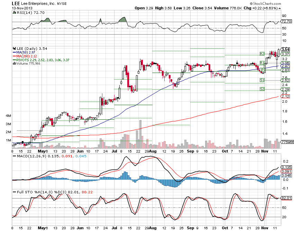Click the 3.37 R2 price tag
This screenshot has width=294, height=231.
[285, 54]
